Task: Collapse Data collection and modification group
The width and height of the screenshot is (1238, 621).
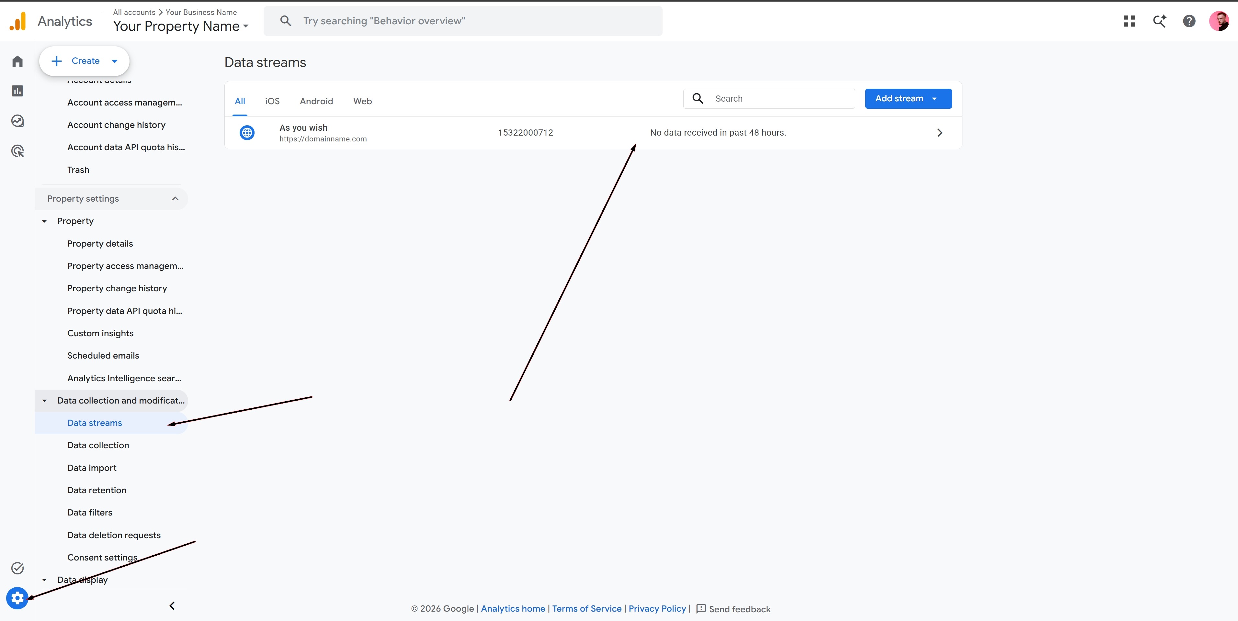Action: coord(44,401)
